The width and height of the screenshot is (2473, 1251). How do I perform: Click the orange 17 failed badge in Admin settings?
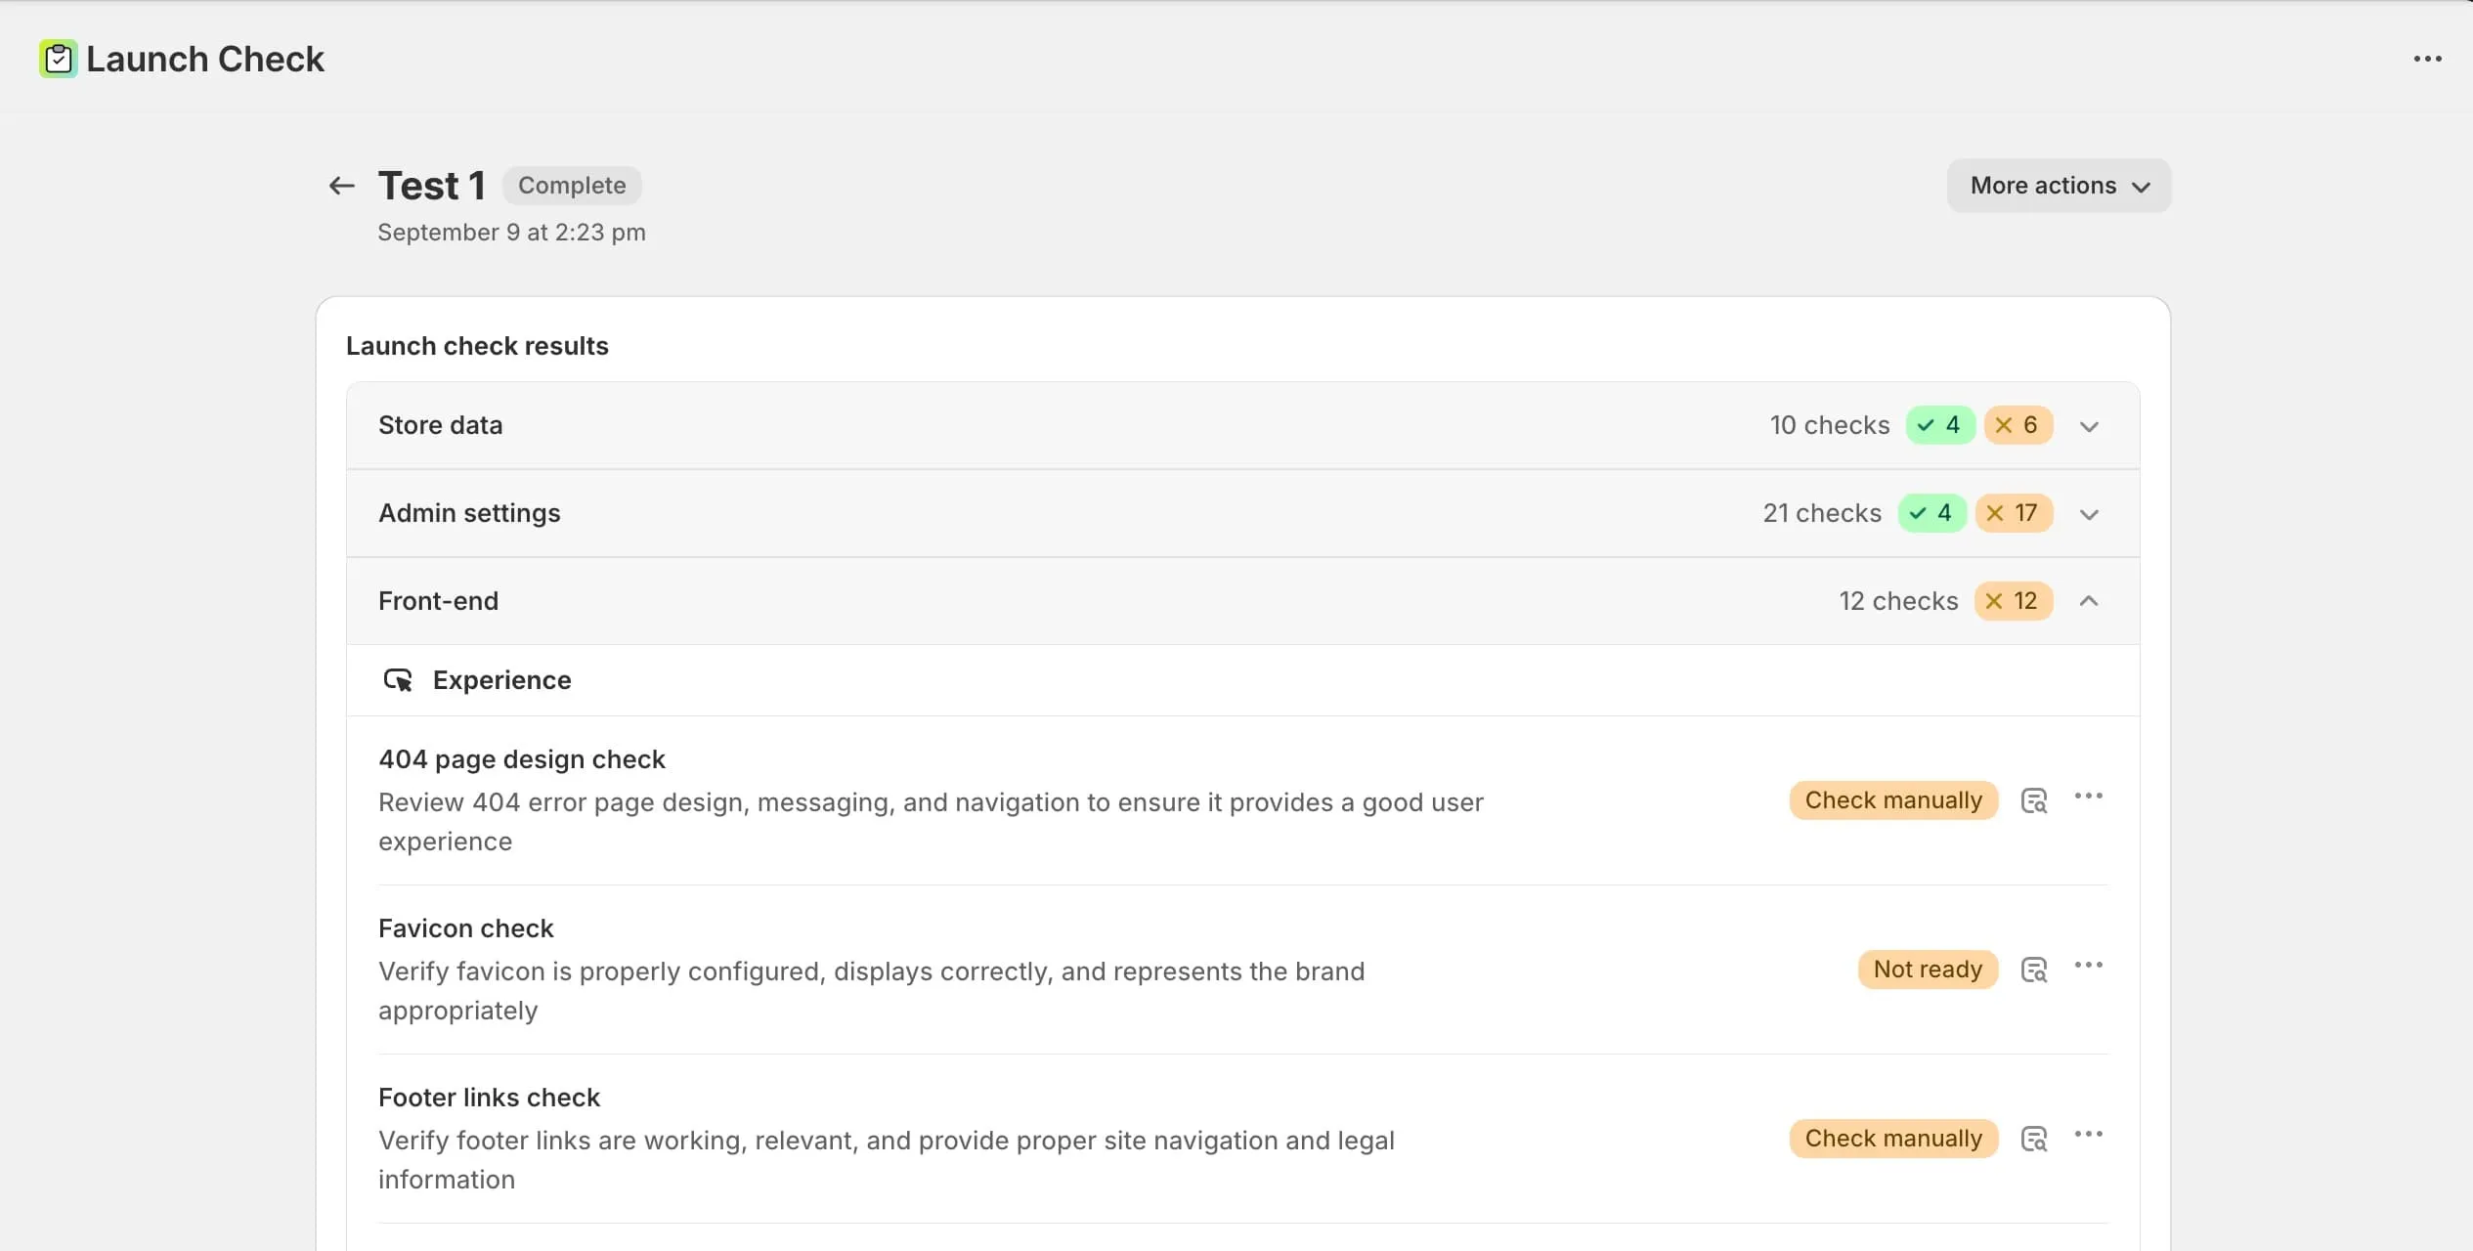(x=2013, y=513)
